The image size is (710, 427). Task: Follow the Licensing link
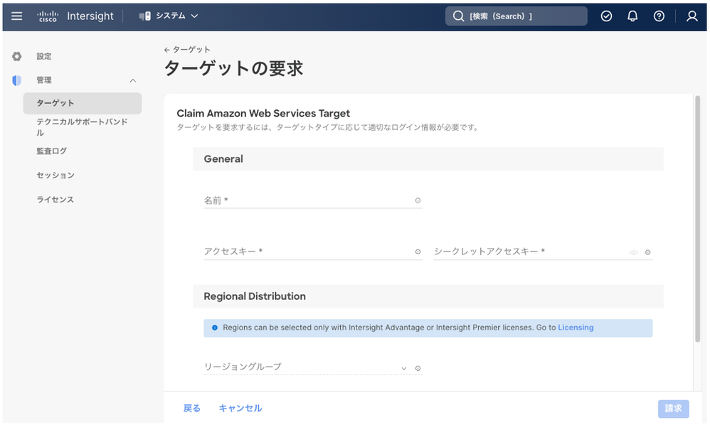point(576,328)
